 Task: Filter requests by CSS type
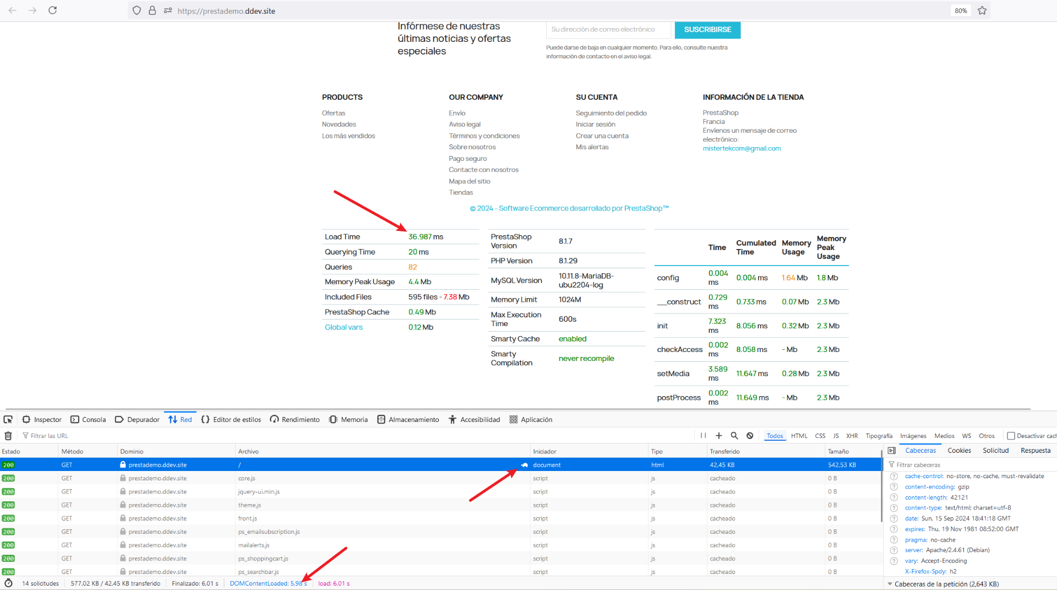820,436
